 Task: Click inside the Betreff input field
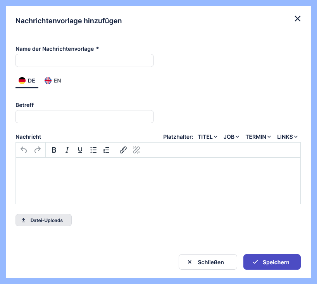pos(84,116)
